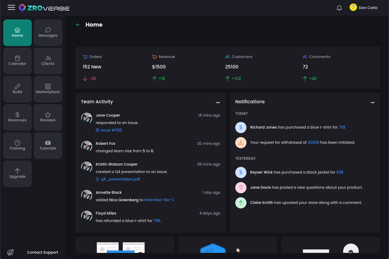Screen dimensions: 389x259
Task: Click the $1500 revenue value
Action: coord(159,67)
